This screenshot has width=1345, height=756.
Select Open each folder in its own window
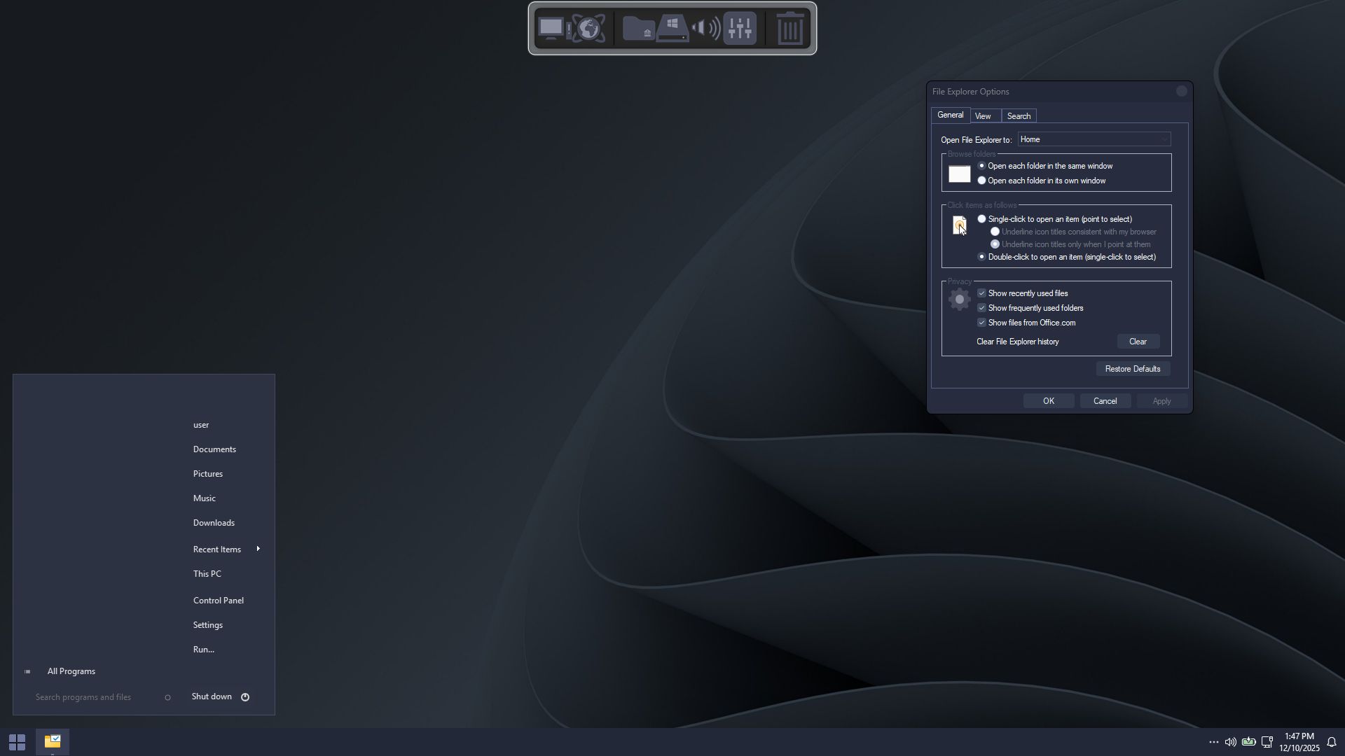981,181
